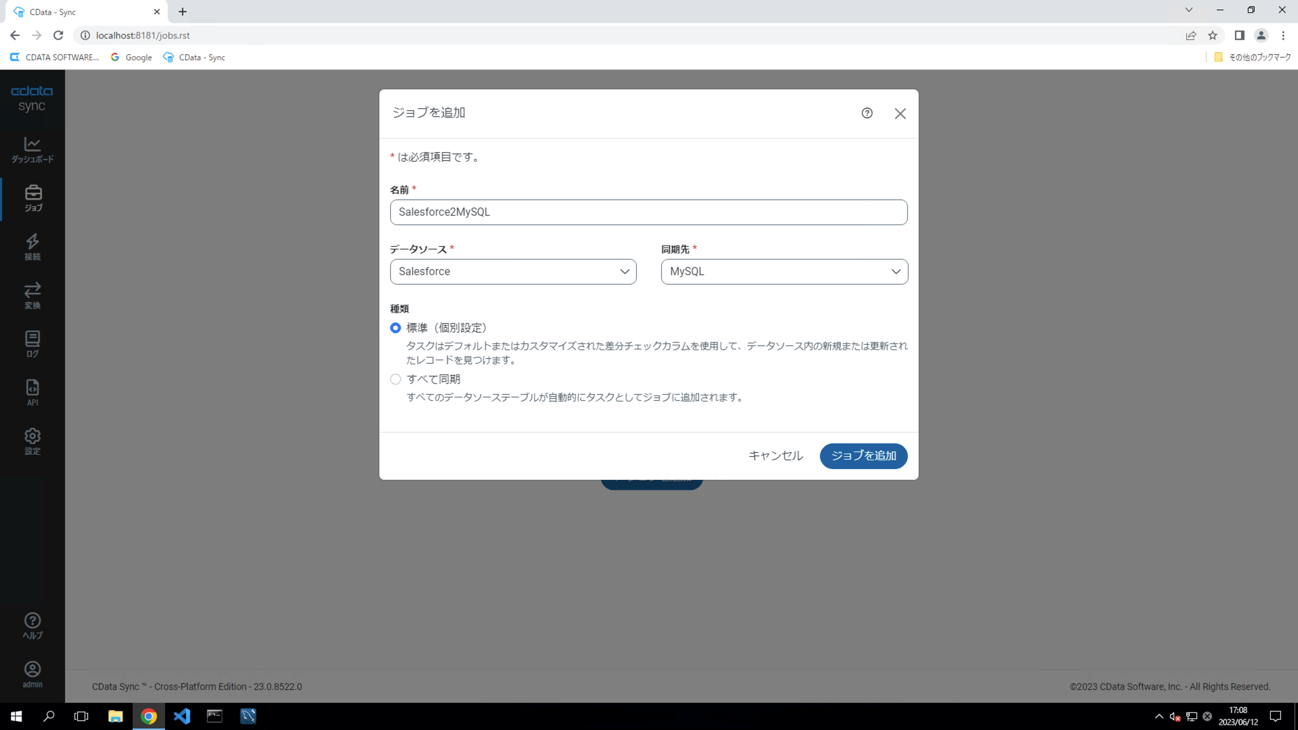The width and height of the screenshot is (1298, 730).
Task: Click the help question icon in dialog
Action: coord(867,113)
